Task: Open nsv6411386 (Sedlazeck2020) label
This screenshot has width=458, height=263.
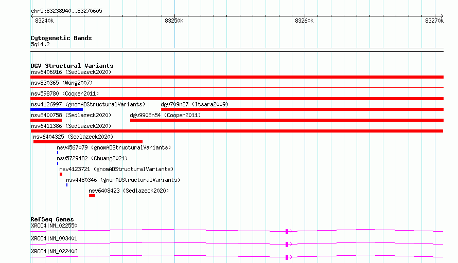Action: (x=71, y=126)
